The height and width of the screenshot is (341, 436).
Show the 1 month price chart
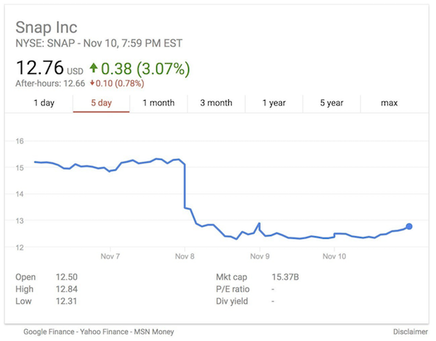[x=158, y=103]
